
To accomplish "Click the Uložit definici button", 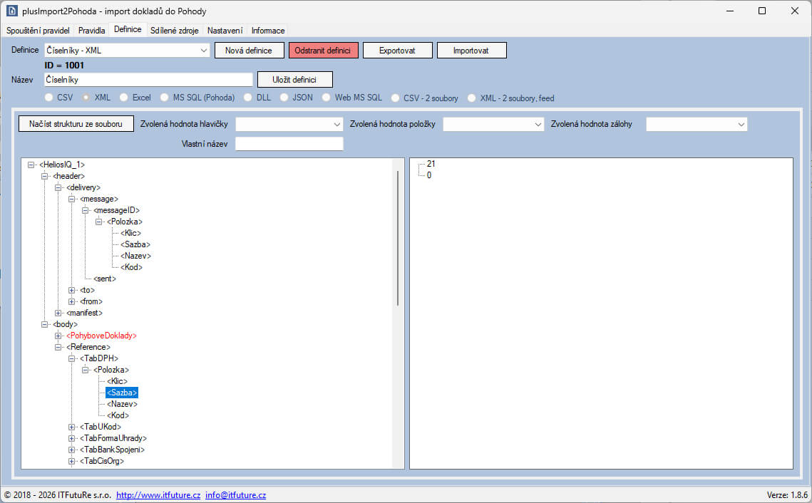I will click(294, 80).
